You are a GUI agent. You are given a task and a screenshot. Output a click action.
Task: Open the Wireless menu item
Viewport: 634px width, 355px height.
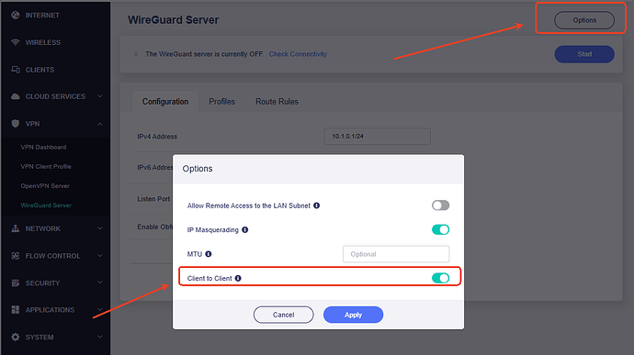[43, 42]
